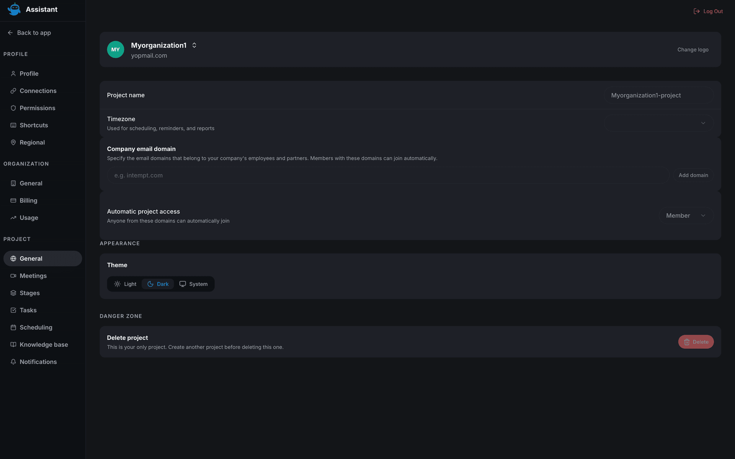Click the Add domain button
This screenshot has width=735, height=459.
coord(693,175)
